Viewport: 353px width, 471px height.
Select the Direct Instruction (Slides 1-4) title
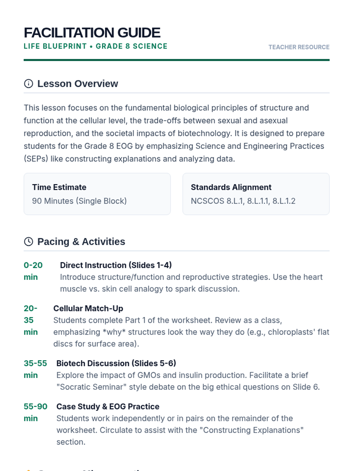click(116, 265)
